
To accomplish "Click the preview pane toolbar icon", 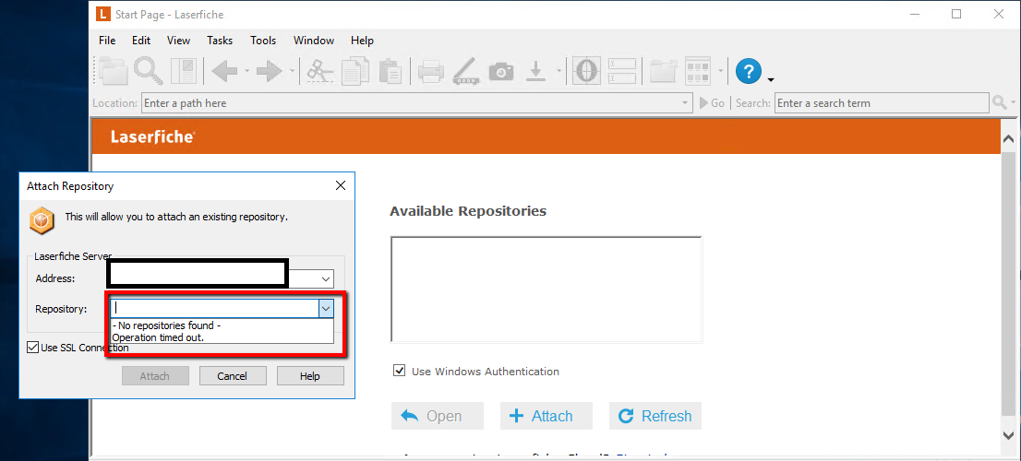I will (184, 71).
